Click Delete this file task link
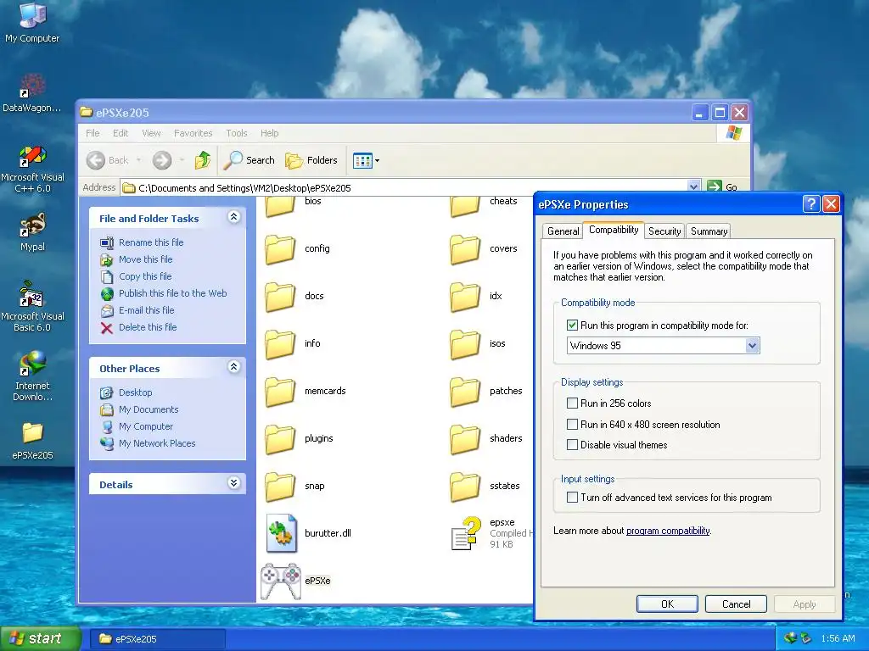This screenshot has height=651, width=869. click(x=148, y=328)
